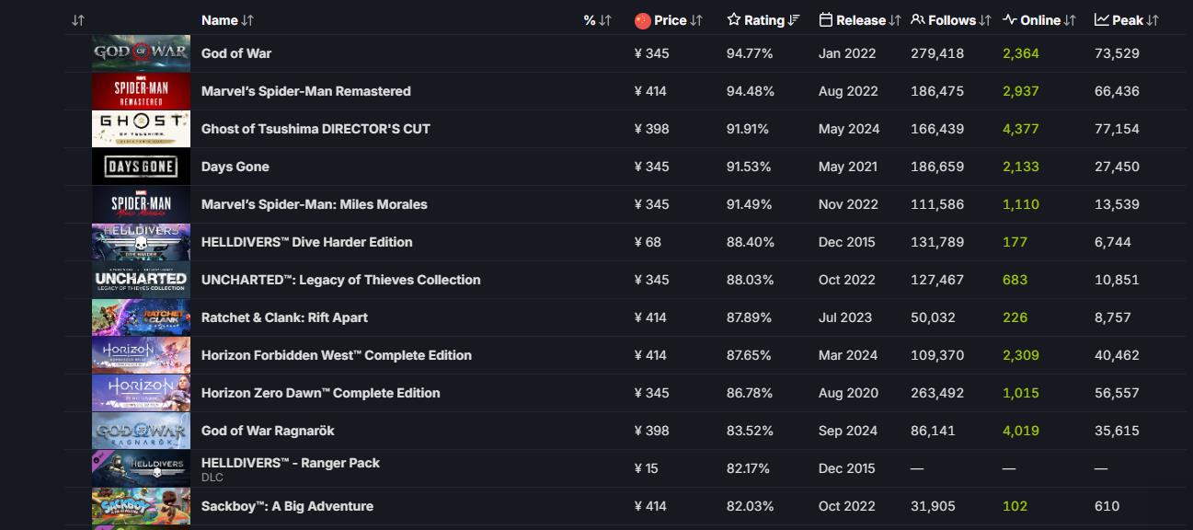Screen dimensions: 1193x530
Task: Click the UNCHARTED Legacy of Thieves thumbnail
Action: pos(141,280)
